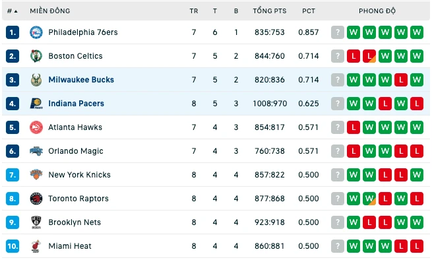
Task: Sort table by the # rank column
Action: click(x=12, y=11)
